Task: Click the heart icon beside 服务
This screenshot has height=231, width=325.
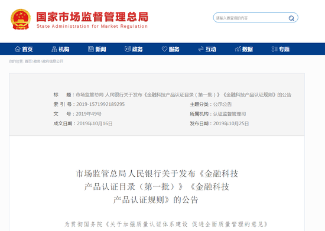Action: coord(164,49)
